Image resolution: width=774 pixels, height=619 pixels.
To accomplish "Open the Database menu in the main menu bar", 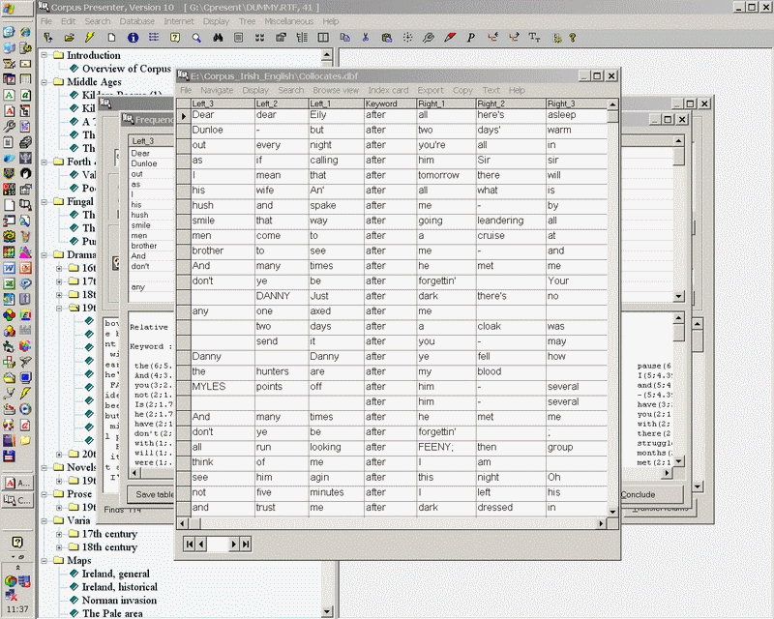I will point(136,20).
